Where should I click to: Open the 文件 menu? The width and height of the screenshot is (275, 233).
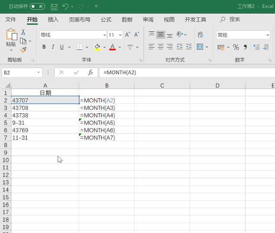(x=10, y=19)
